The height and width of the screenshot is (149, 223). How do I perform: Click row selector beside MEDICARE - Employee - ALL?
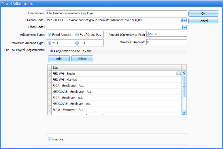pos(49,92)
